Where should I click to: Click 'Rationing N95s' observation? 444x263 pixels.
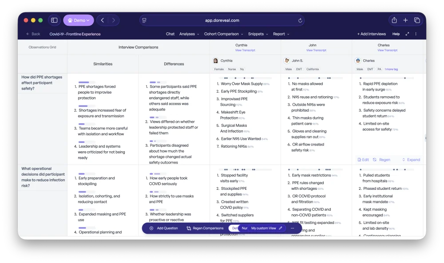coord(234,146)
